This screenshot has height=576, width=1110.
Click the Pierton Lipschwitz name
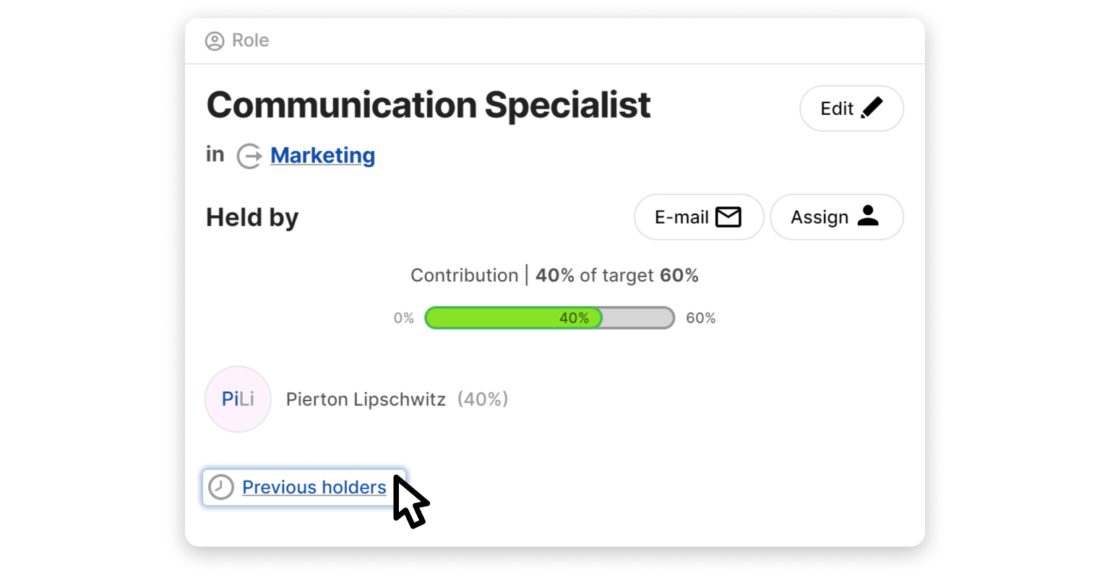(366, 399)
